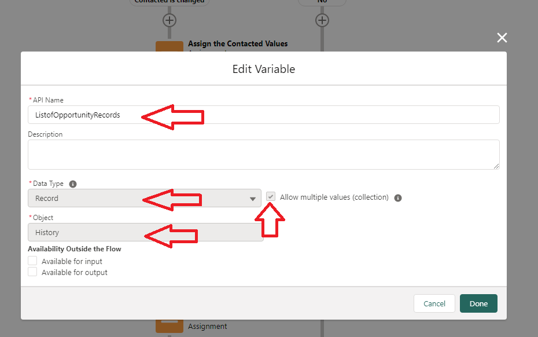
Task: Click the Done button
Action: click(x=478, y=303)
